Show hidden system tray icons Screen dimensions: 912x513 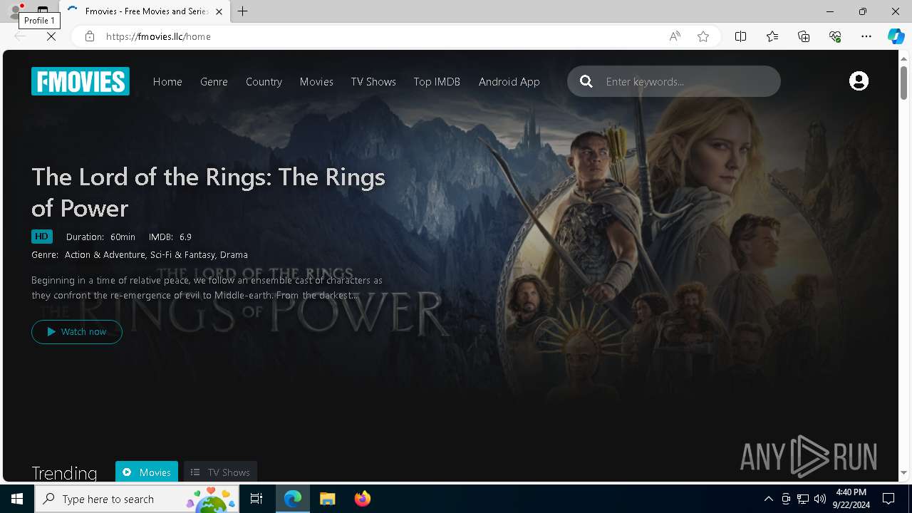768,499
